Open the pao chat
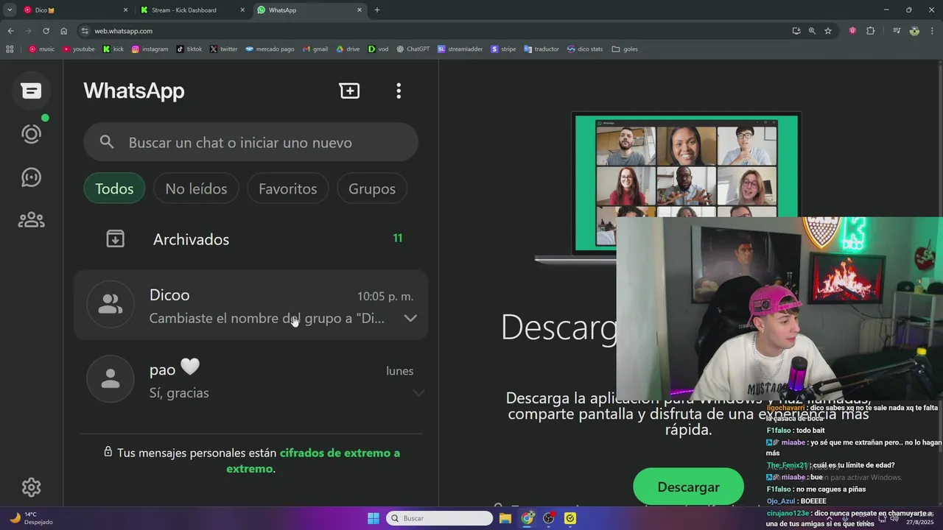The height and width of the screenshot is (530, 943). pyautogui.click(x=250, y=380)
